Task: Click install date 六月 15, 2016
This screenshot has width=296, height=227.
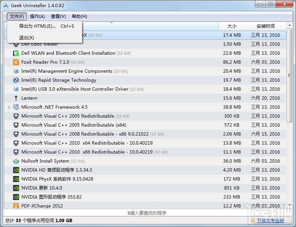Action: [x=265, y=134]
